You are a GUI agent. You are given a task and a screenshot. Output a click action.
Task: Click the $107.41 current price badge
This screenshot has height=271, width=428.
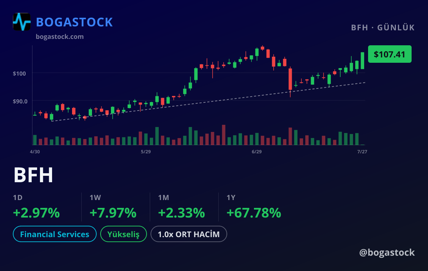coord(390,54)
